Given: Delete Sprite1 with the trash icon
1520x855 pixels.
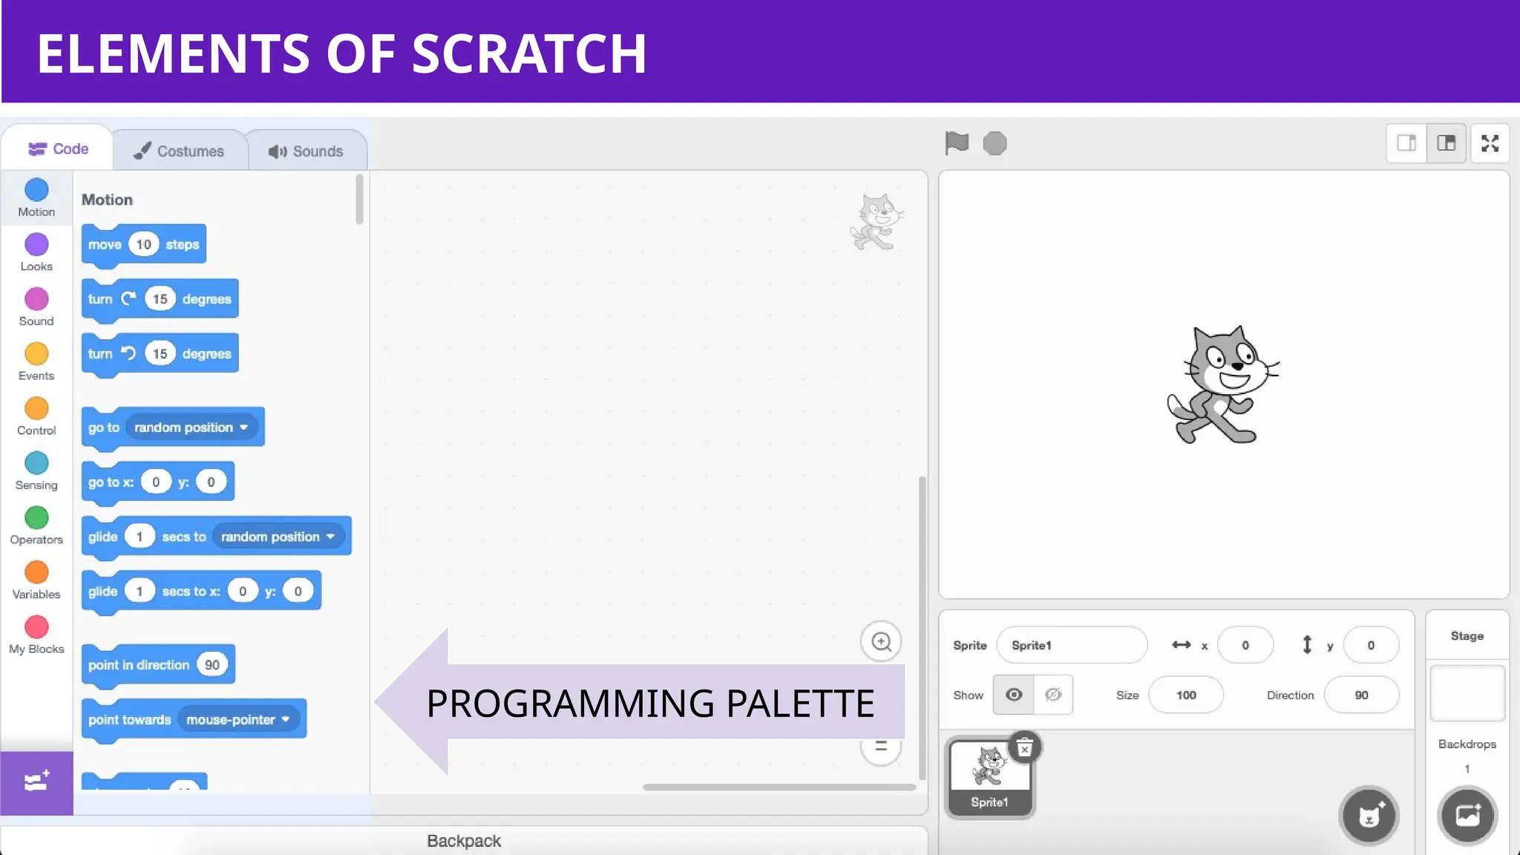Looking at the screenshot, I should pos(1024,748).
